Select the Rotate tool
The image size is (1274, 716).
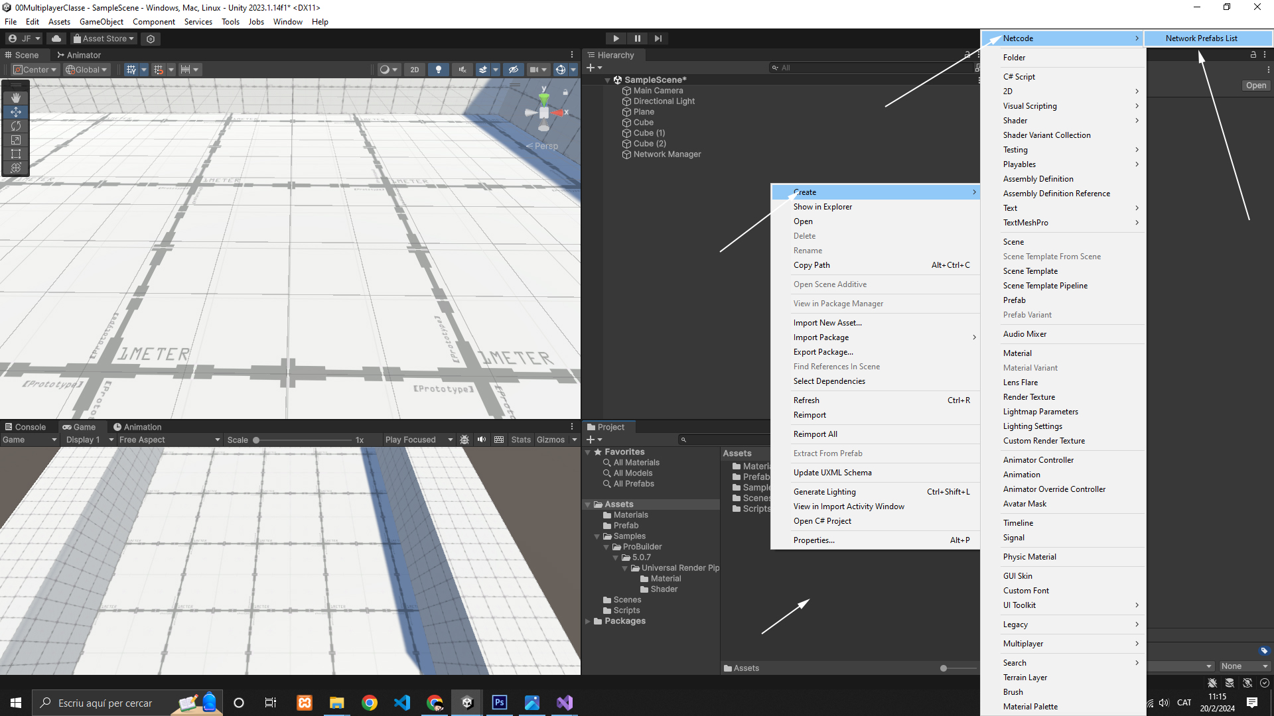(x=16, y=126)
